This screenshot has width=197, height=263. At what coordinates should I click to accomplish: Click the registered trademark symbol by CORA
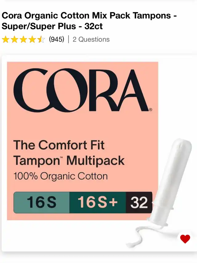click(151, 110)
